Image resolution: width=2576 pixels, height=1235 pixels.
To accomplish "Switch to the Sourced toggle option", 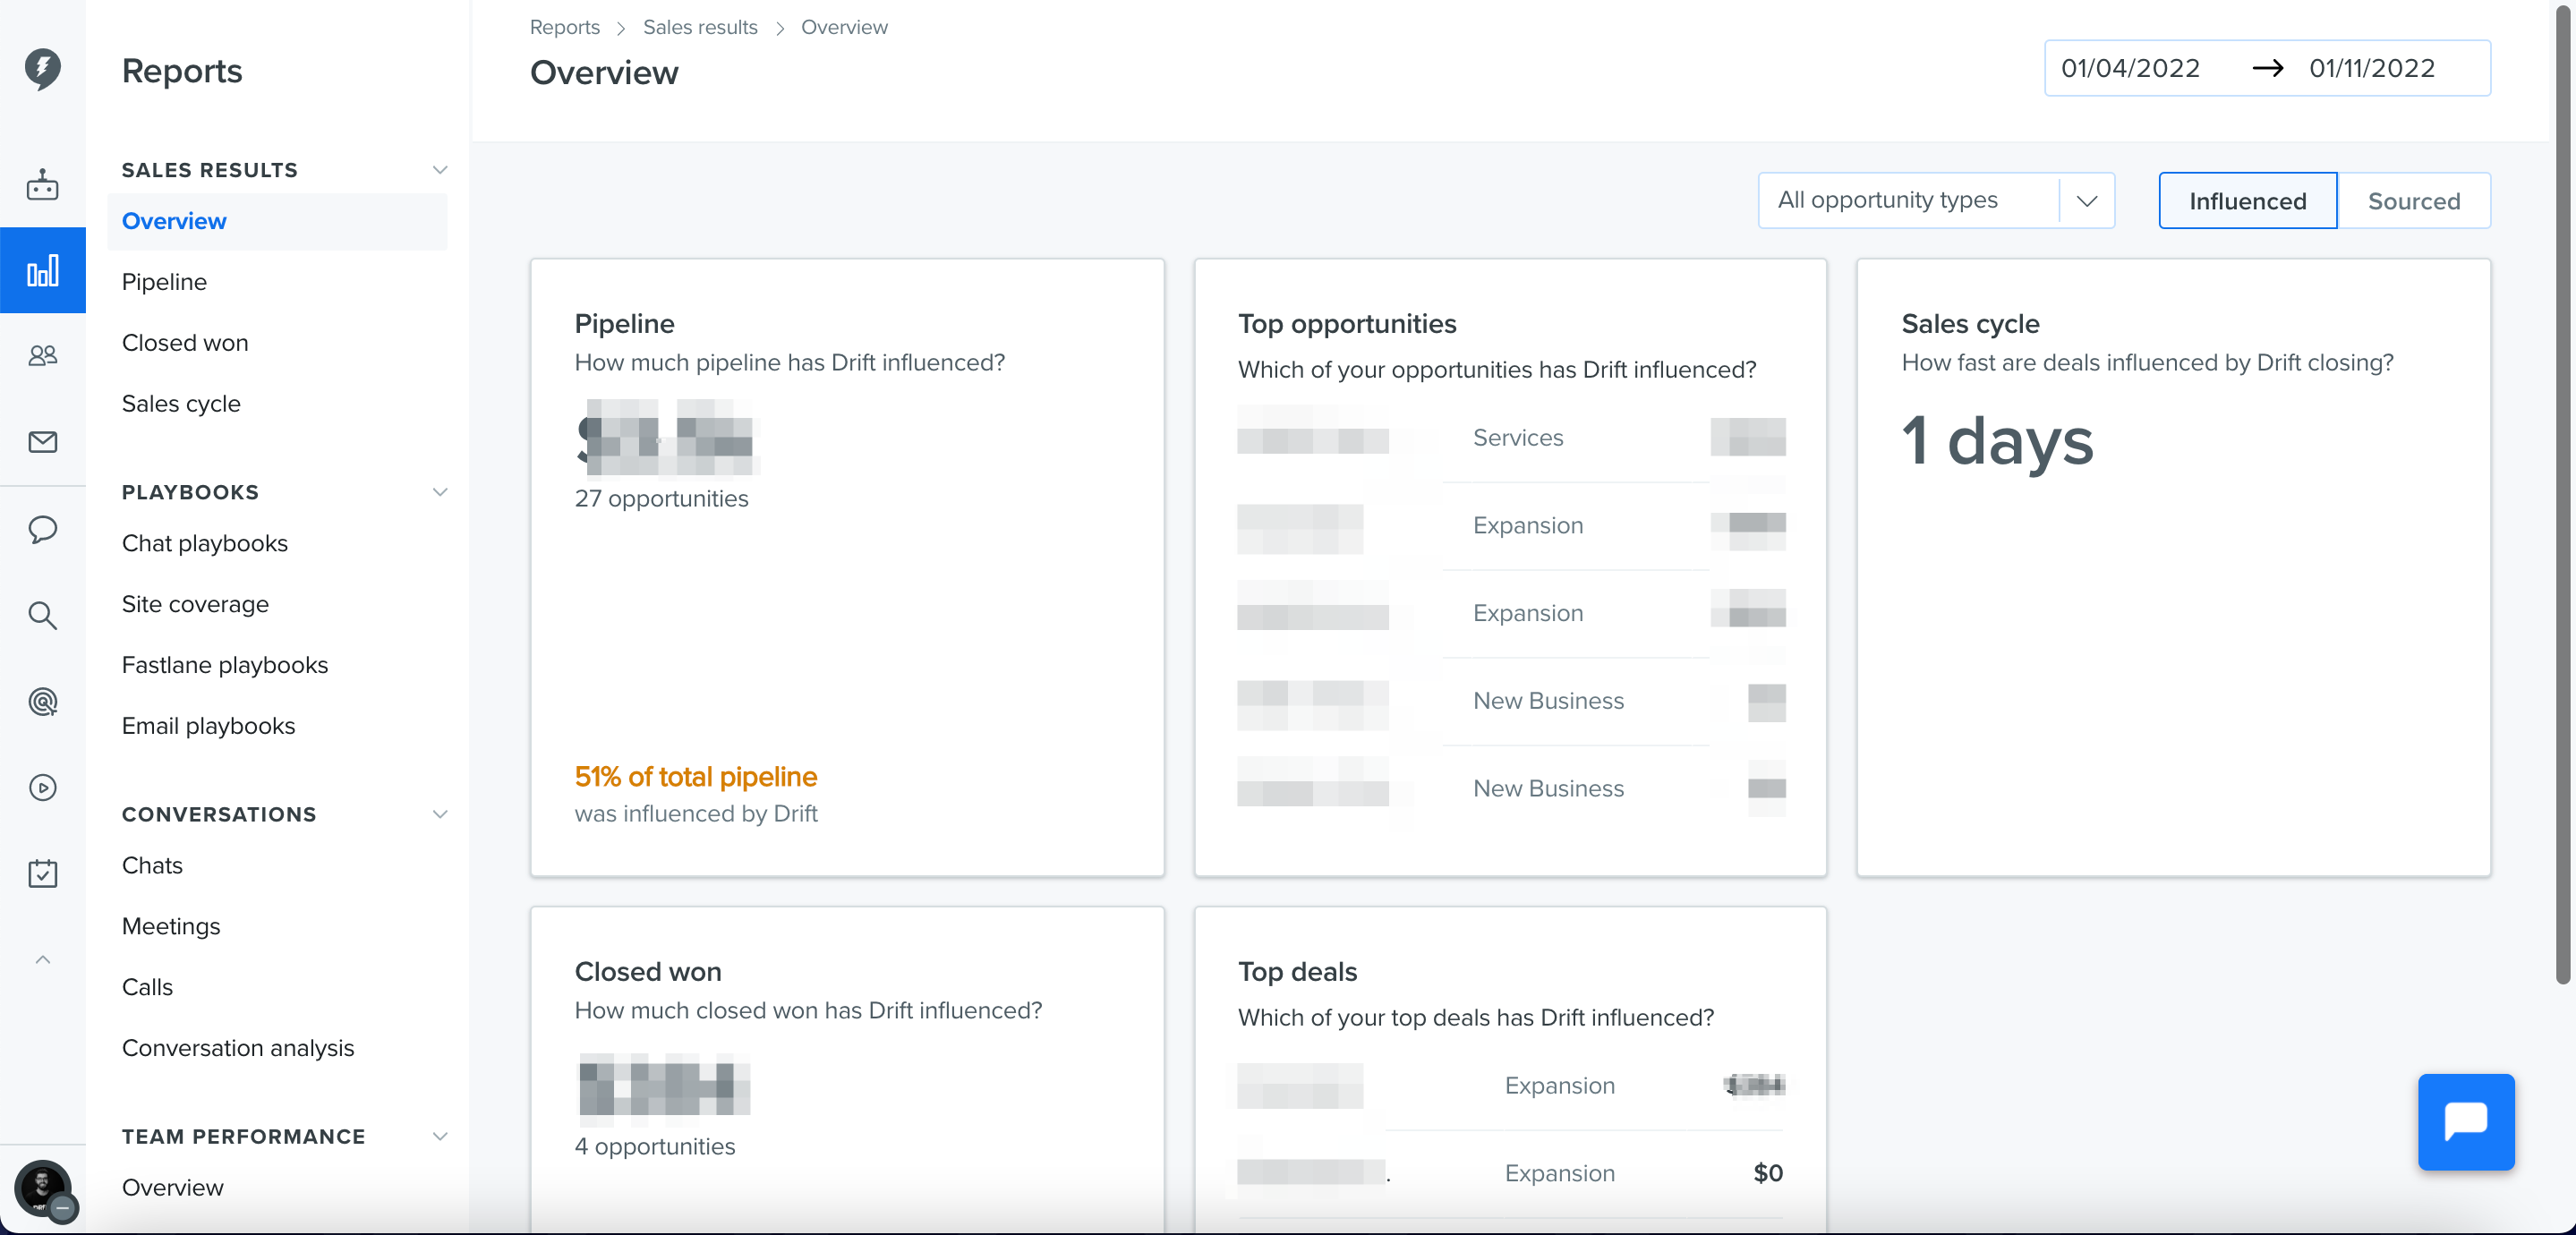I will tap(2413, 201).
